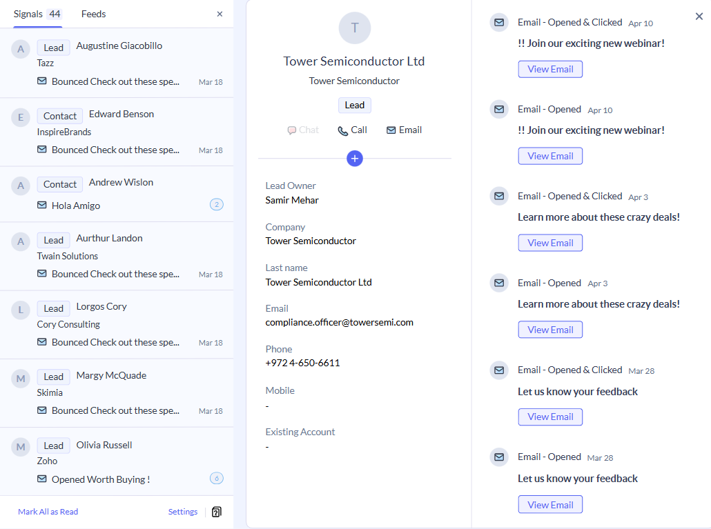Click mail icon beside Hola Amigo

41,205
